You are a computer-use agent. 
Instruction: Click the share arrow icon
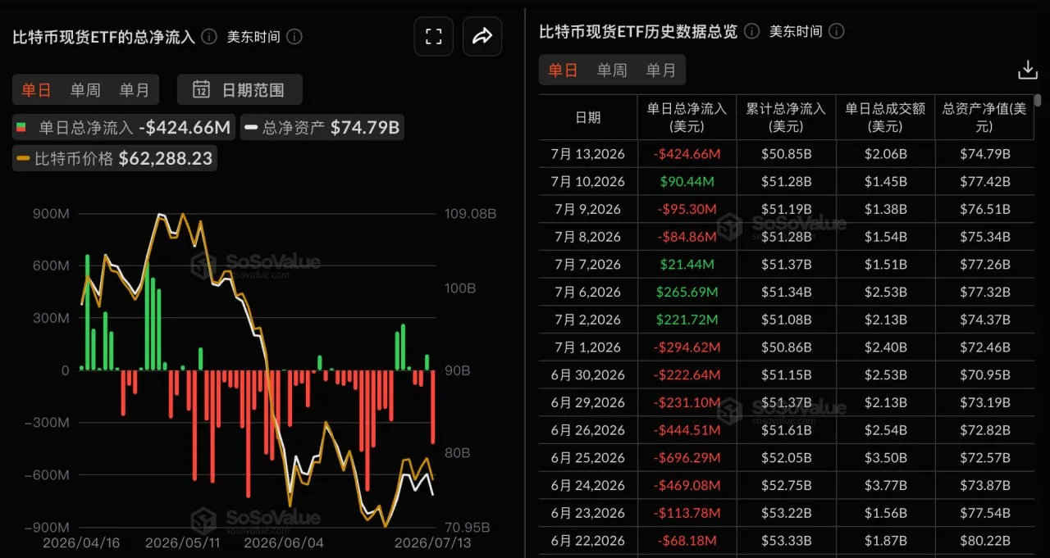click(482, 36)
